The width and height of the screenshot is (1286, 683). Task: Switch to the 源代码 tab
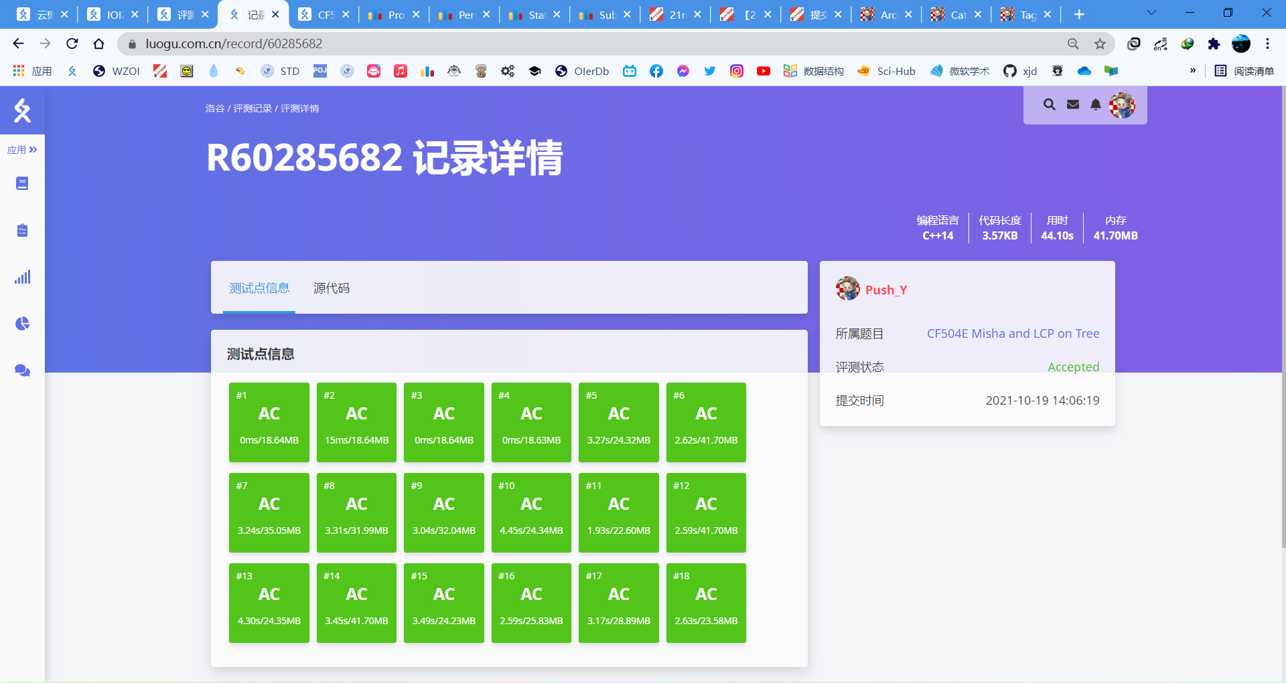[332, 288]
